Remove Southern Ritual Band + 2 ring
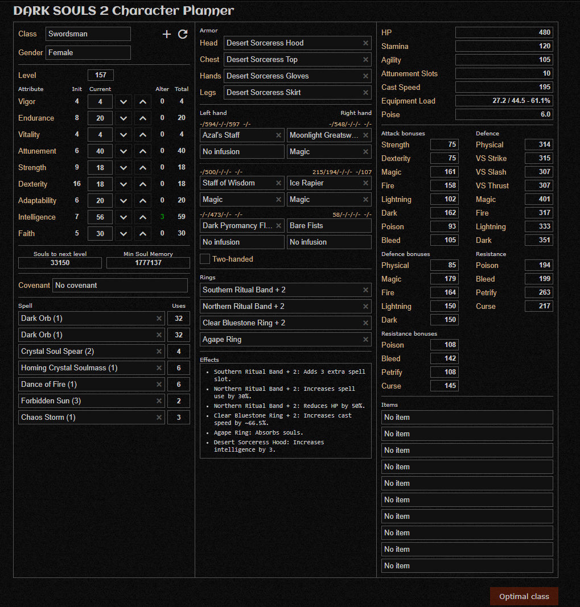 (365, 290)
